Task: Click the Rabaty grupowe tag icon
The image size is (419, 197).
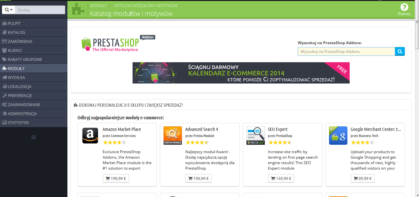Action: coord(5,59)
